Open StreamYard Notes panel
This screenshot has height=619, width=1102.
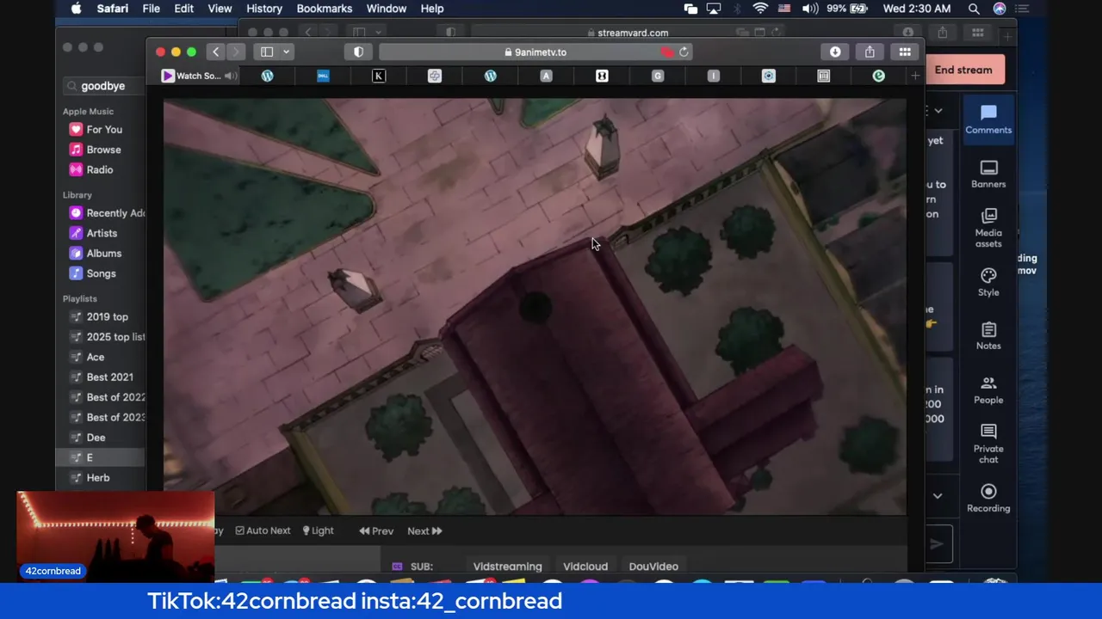pos(988,335)
